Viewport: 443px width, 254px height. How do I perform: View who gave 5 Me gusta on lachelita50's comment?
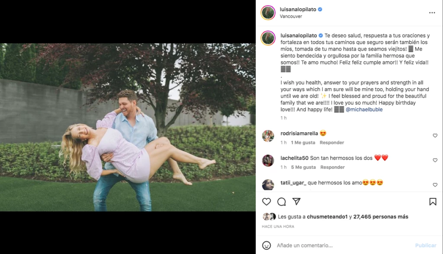[x=303, y=167]
